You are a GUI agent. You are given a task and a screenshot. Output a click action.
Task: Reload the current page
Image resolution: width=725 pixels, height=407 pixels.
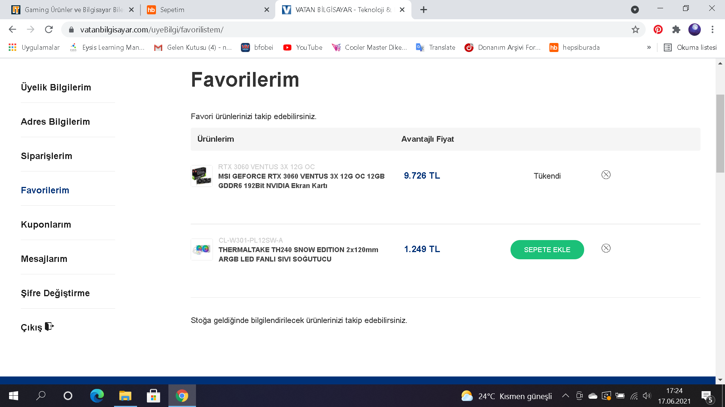click(49, 29)
